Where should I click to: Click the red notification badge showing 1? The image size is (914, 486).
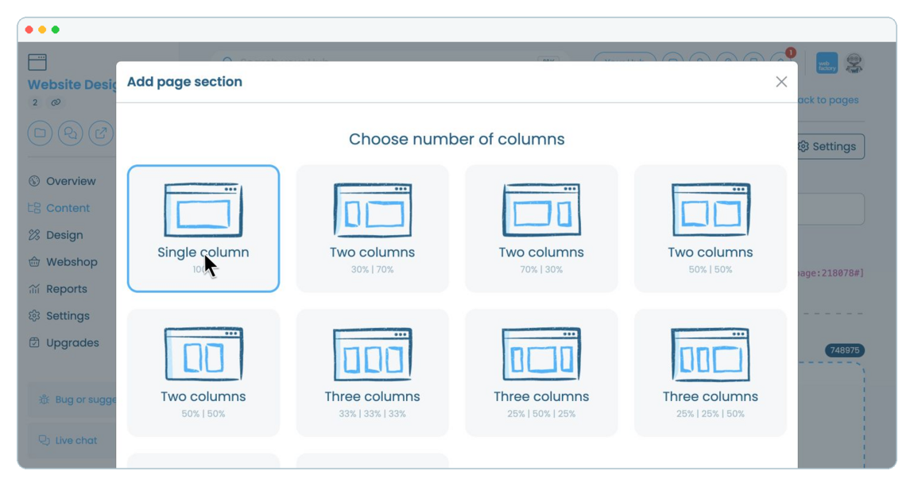(791, 52)
